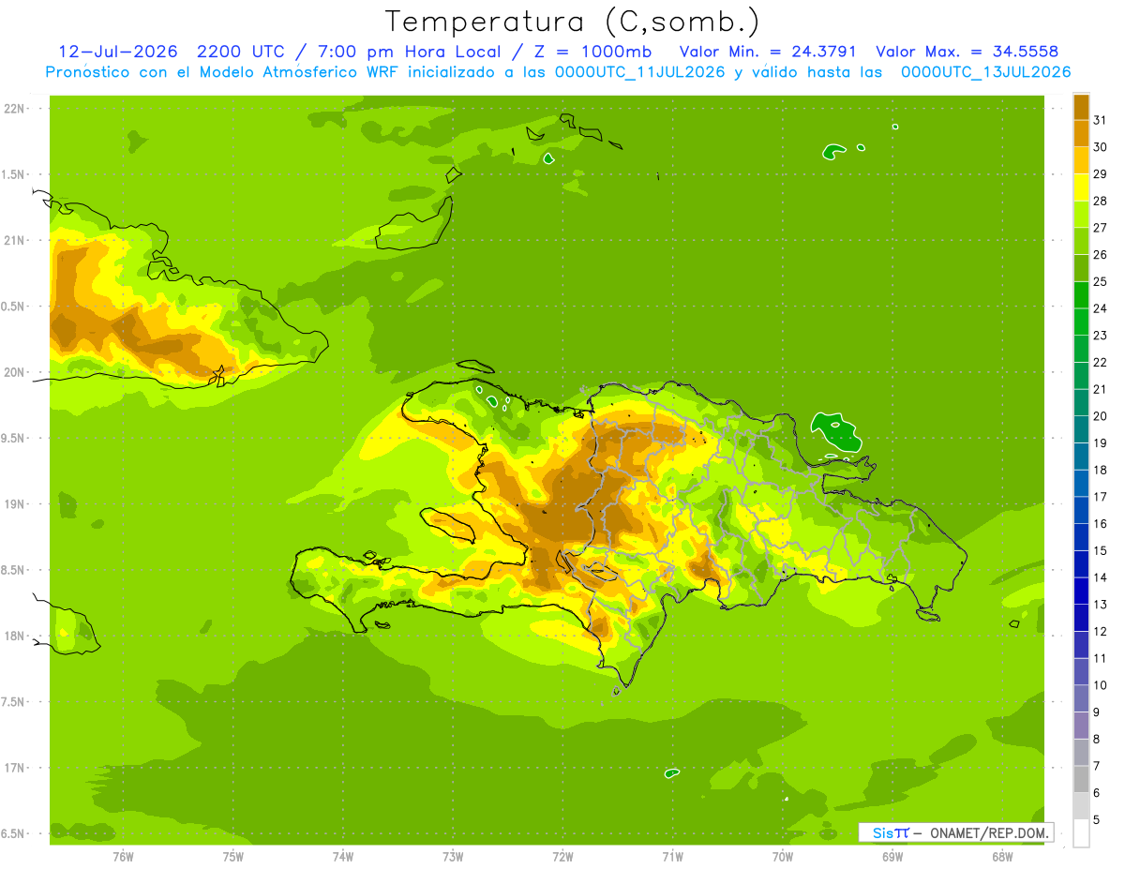Viewport: 1125px width, 869px height.
Task: Click legend value '5'
Action: (1097, 820)
